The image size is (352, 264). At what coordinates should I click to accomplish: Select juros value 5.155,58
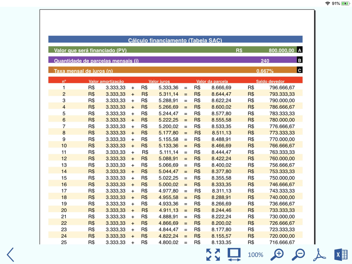click(168, 139)
